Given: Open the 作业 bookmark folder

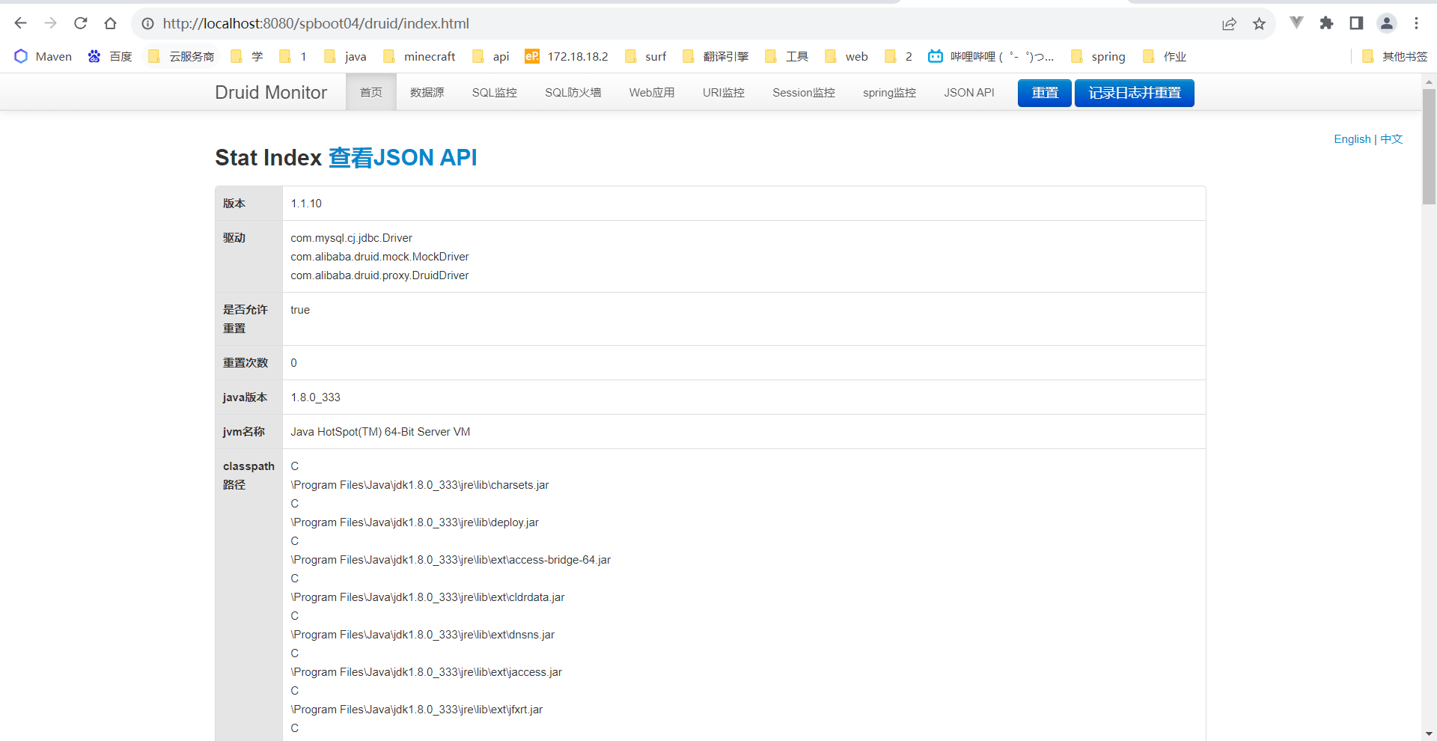Looking at the screenshot, I should (1165, 56).
